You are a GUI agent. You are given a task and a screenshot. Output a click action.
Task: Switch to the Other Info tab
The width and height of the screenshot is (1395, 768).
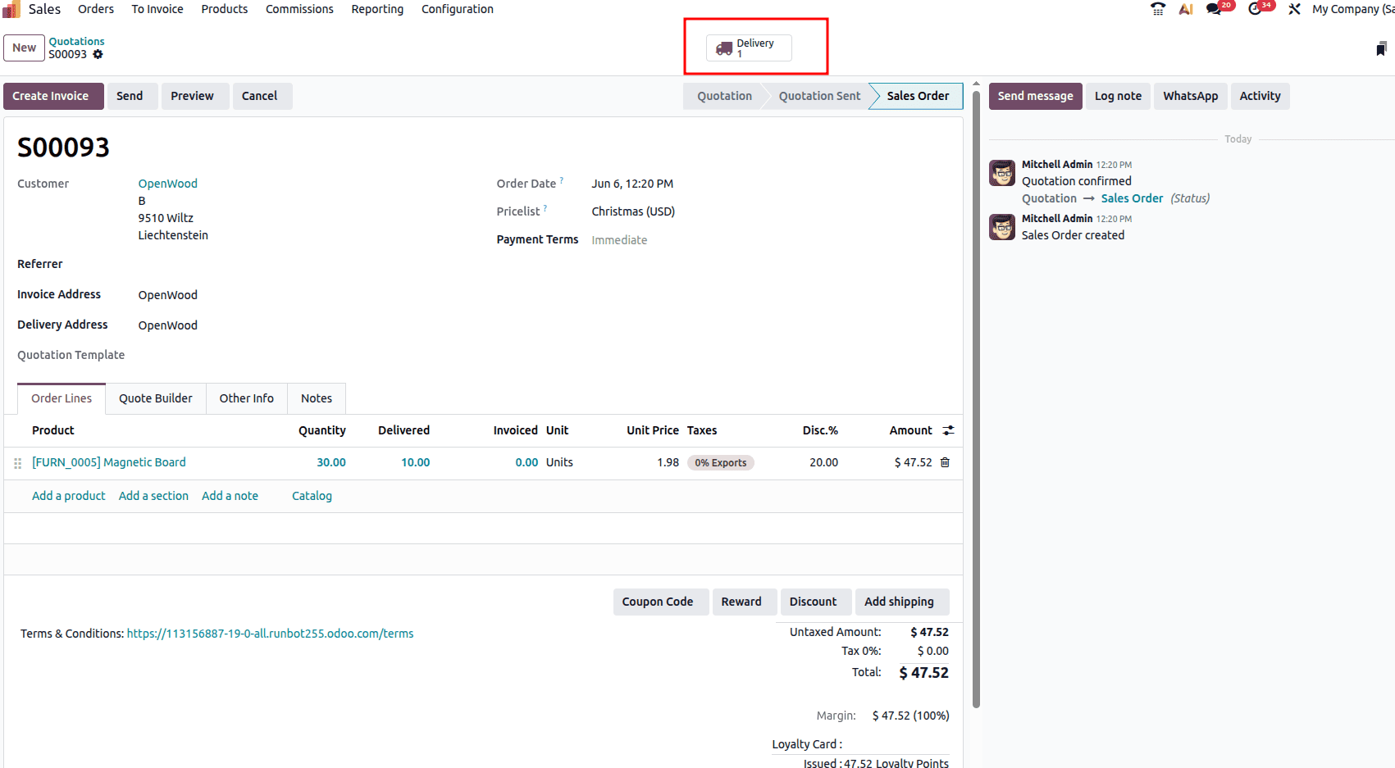pyautogui.click(x=246, y=398)
